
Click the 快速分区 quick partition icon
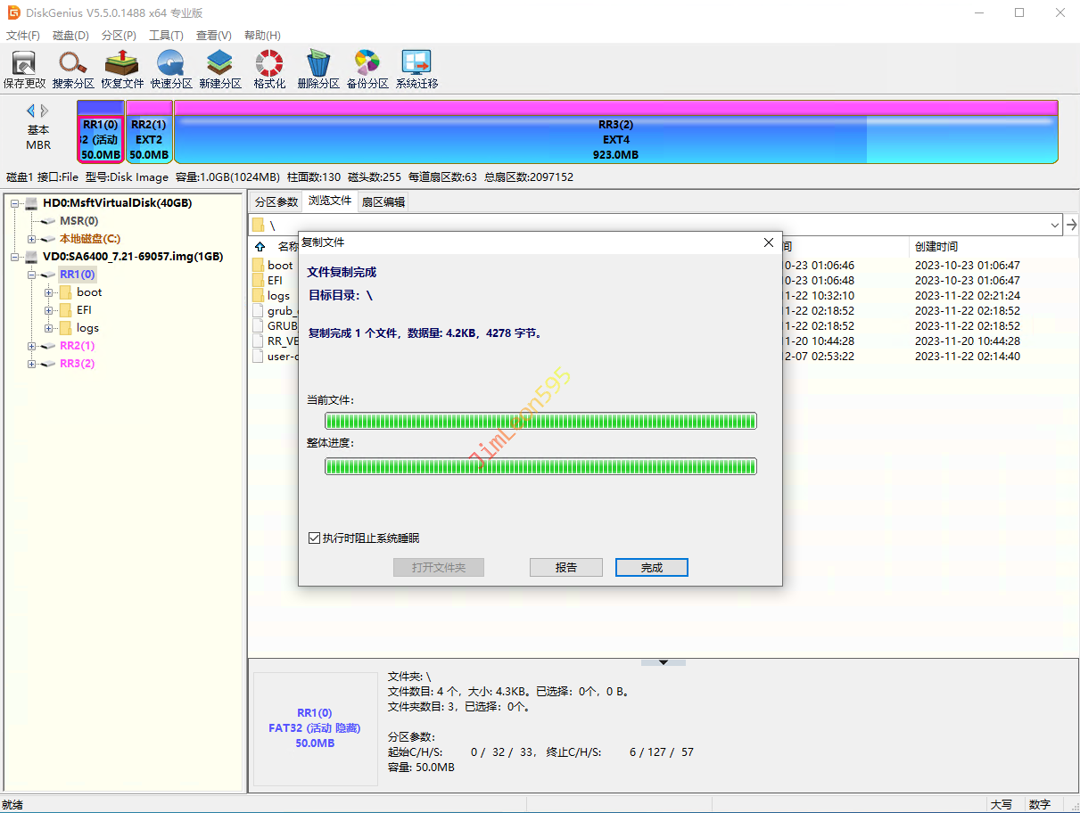(x=171, y=69)
